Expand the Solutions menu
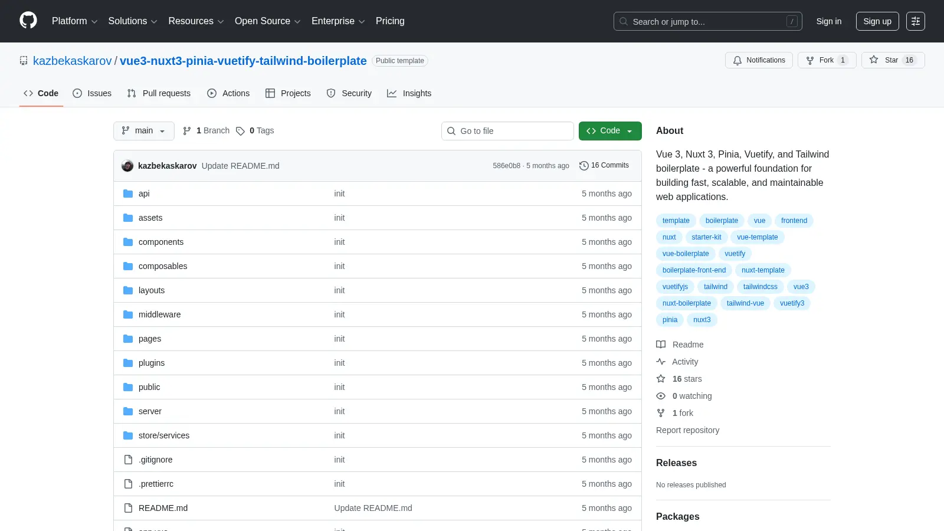Screen dimensions: 944x531 point(133,21)
